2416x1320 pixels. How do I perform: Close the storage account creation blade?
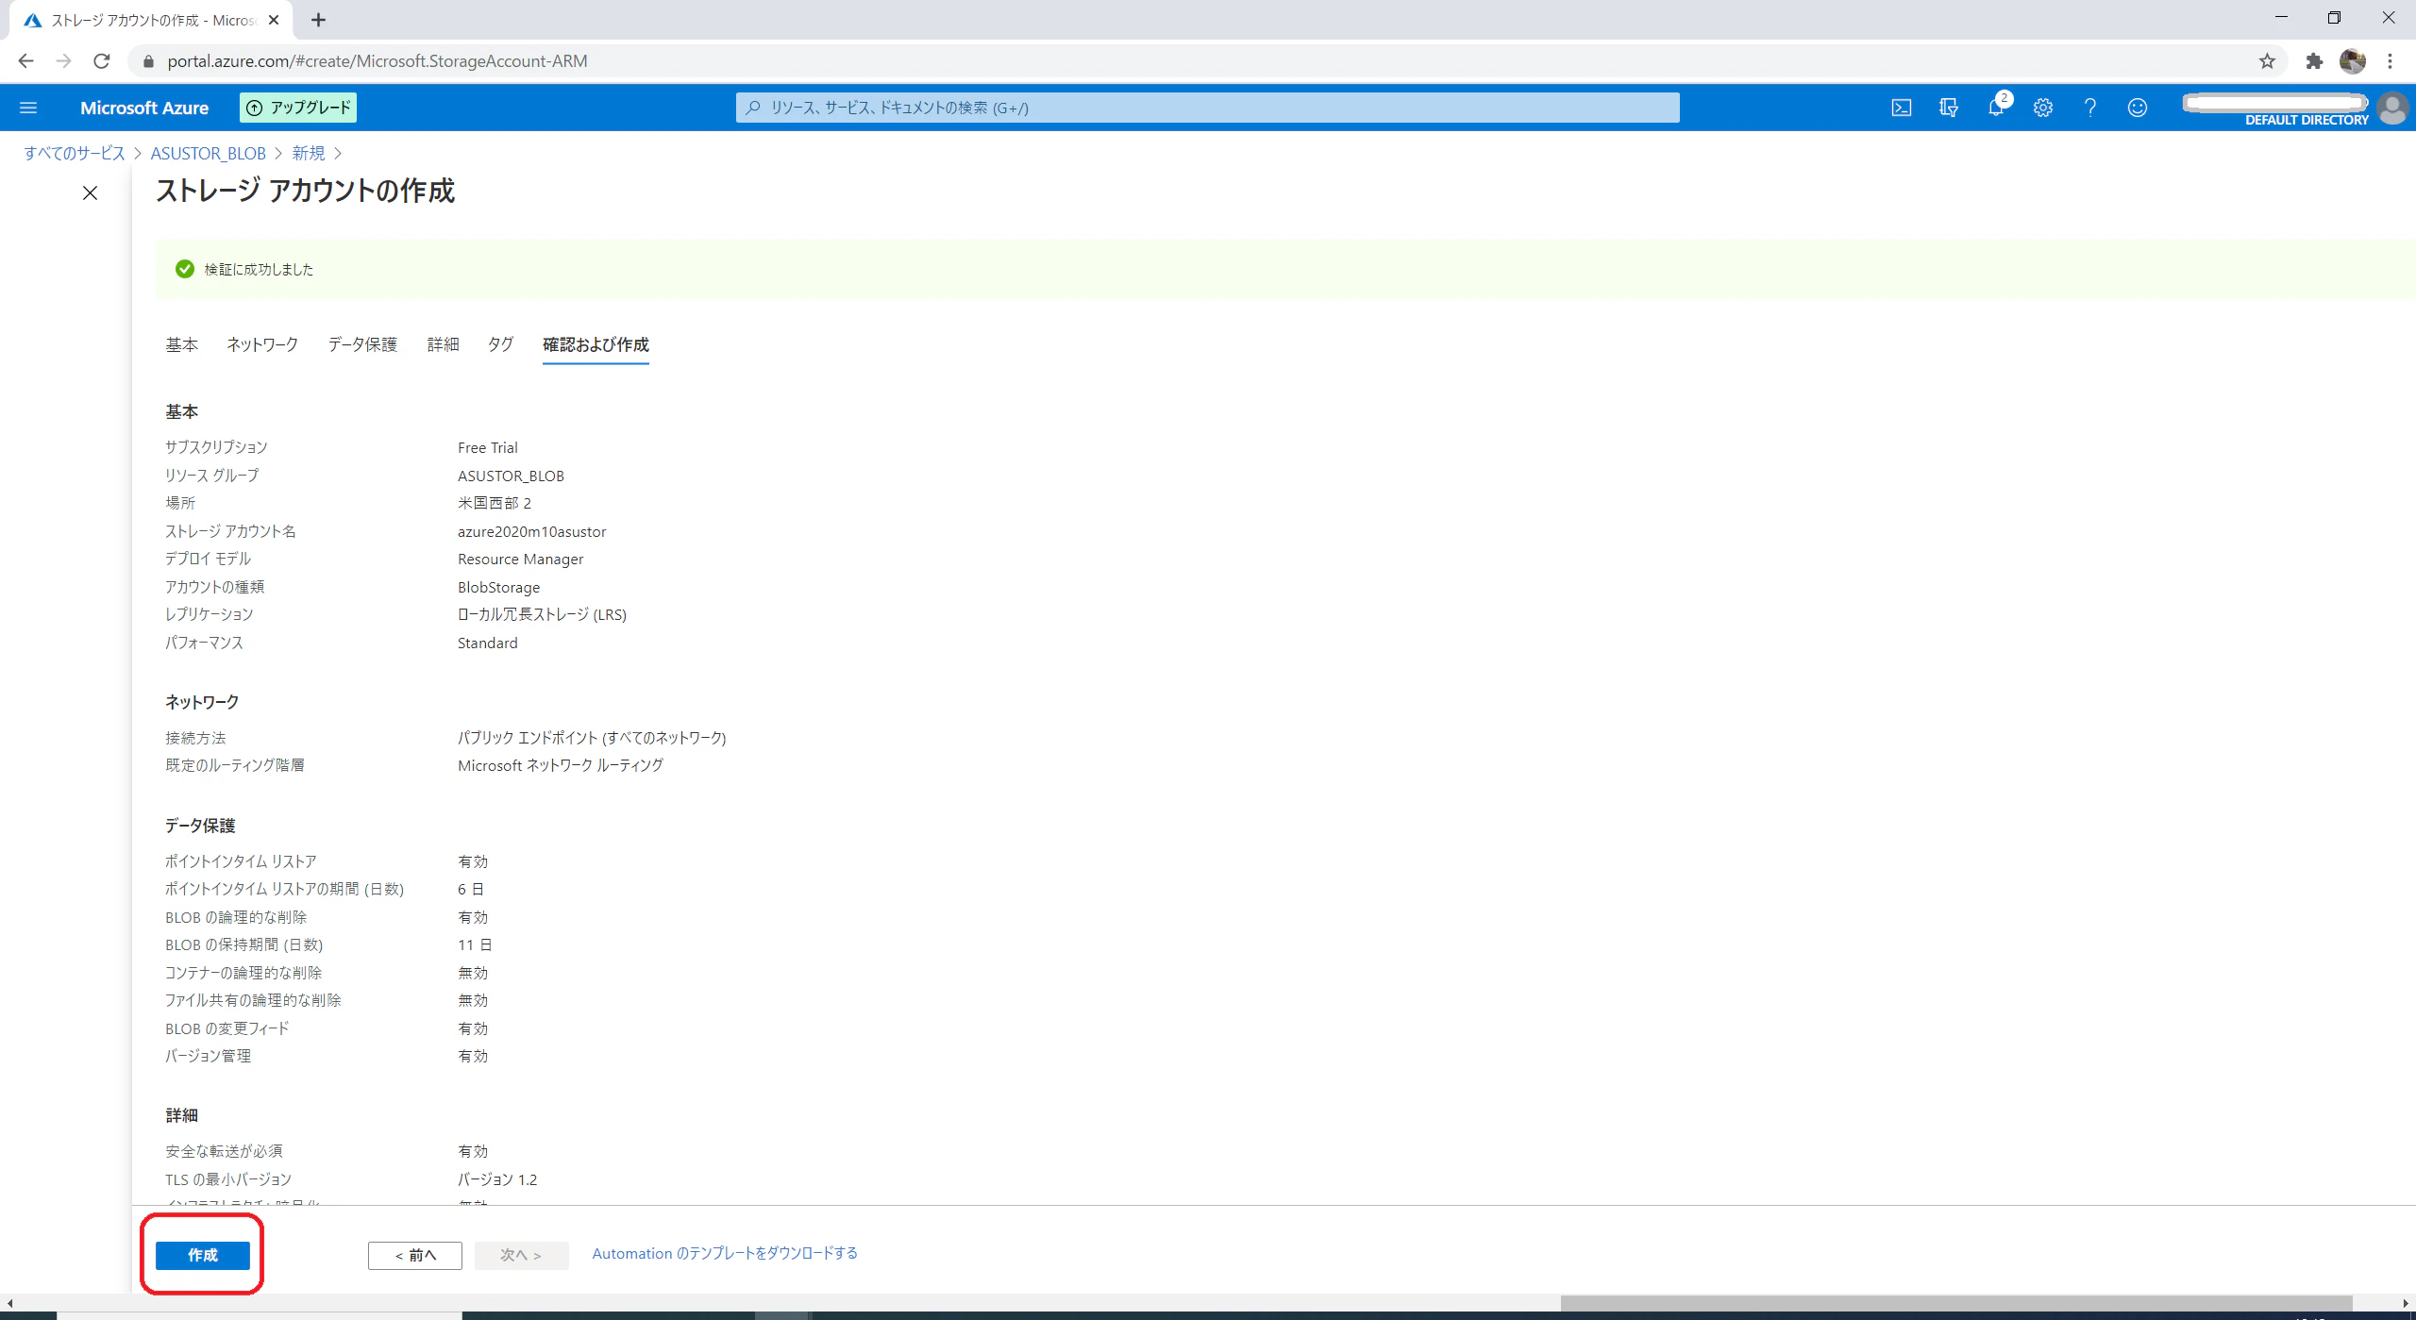pyautogui.click(x=90, y=193)
